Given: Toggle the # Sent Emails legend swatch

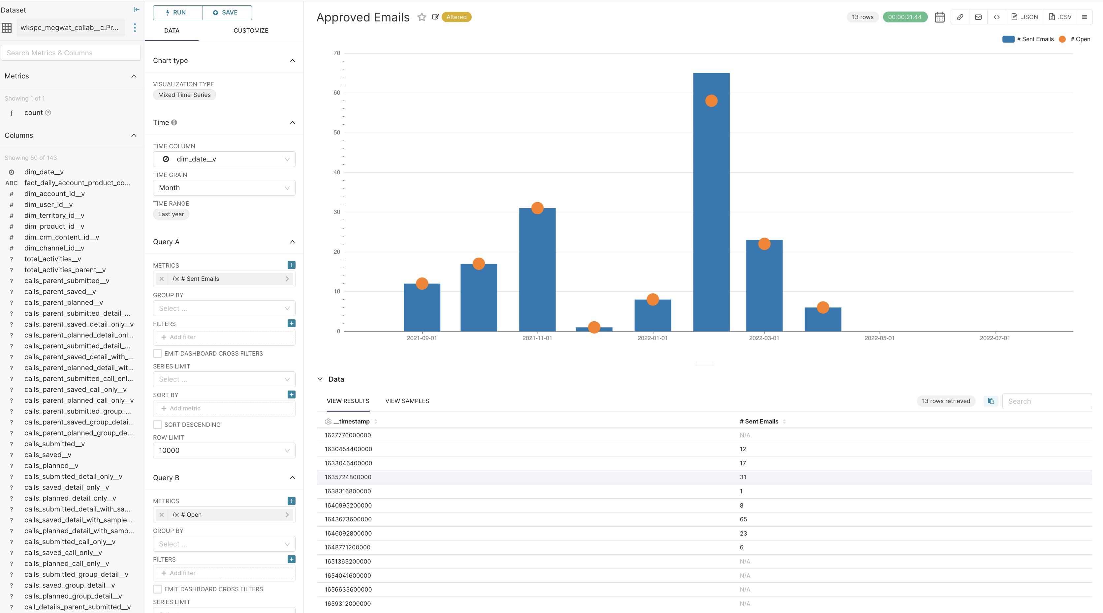Looking at the screenshot, I should pyautogui.click(x=1008, y=39).
